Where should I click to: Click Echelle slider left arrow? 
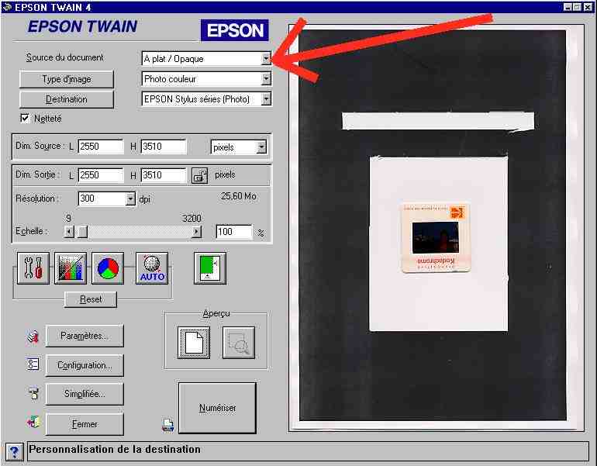[x=69, y=232]
